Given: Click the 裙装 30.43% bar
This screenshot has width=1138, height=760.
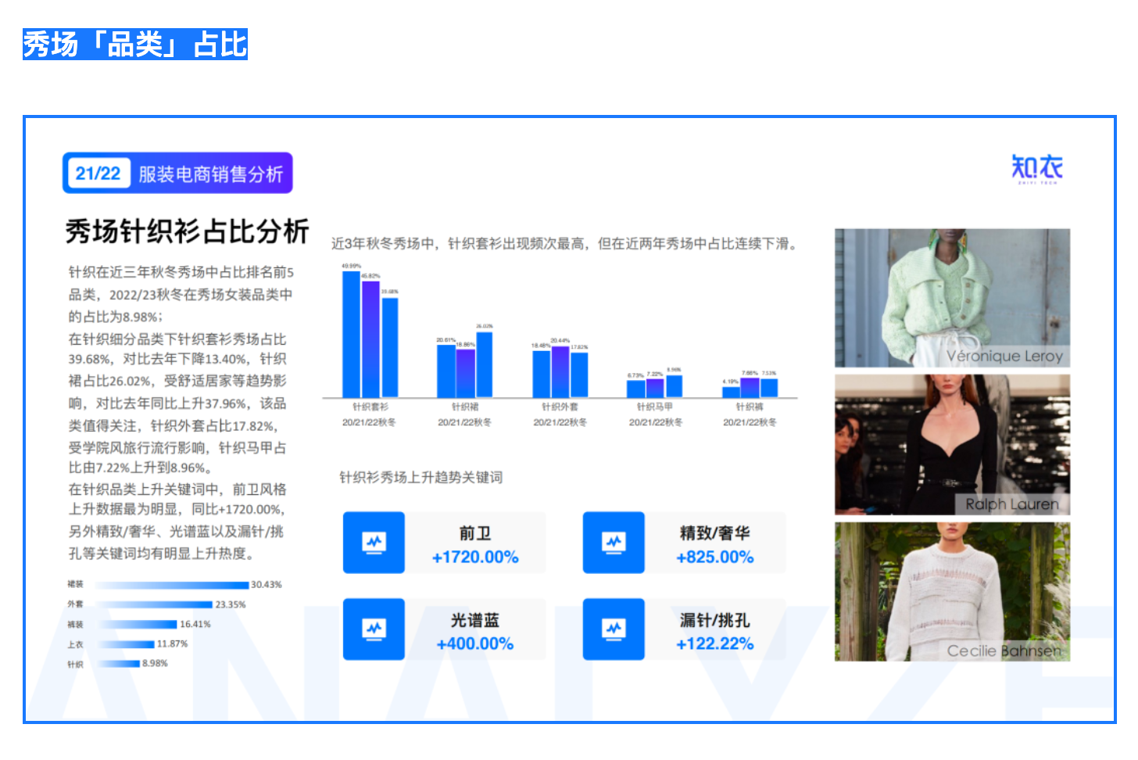Looking at the screenshot, I should pos(172,585).
